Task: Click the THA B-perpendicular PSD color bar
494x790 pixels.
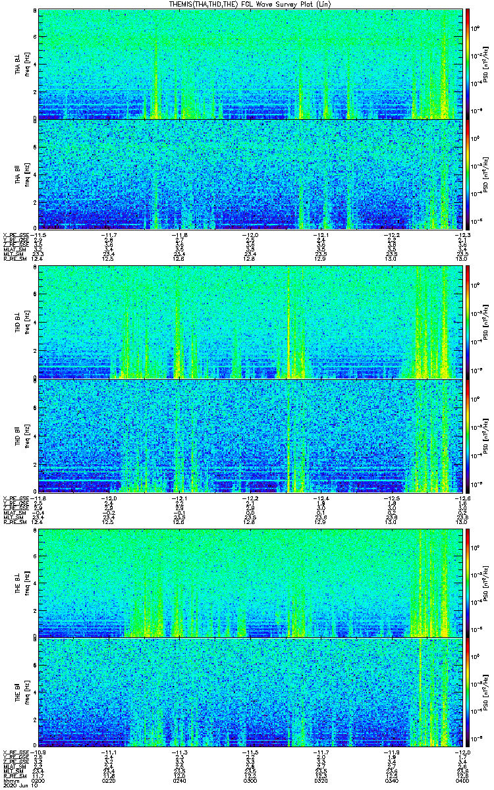Action: point(468,64)
